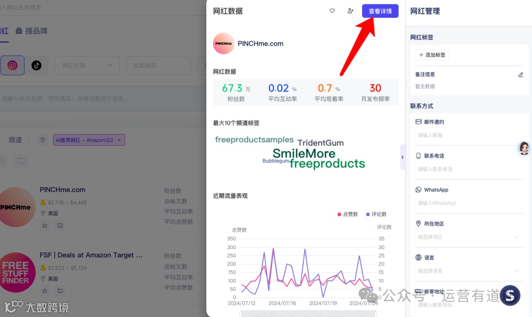Click the 语言 globe icon

[418, 257]
